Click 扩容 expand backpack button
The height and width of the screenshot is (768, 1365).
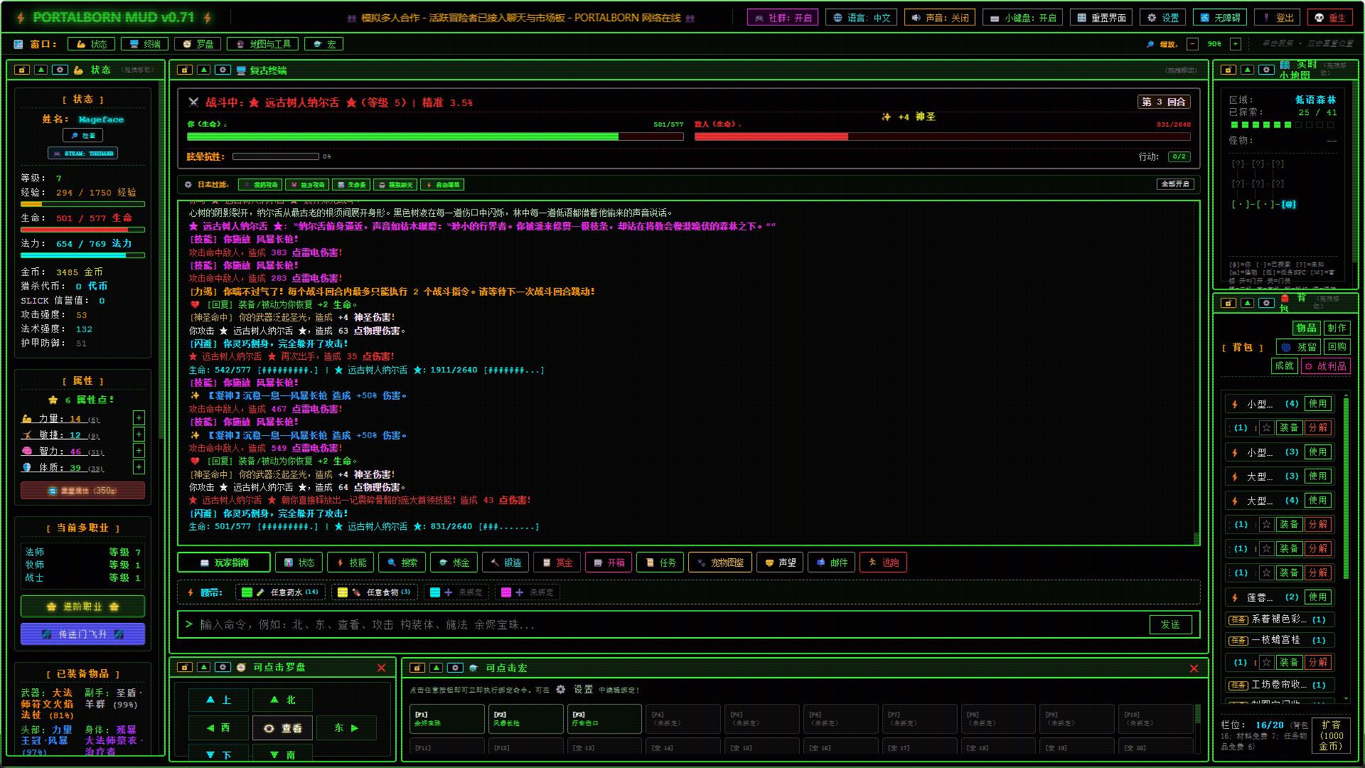tap(1332, 735)
